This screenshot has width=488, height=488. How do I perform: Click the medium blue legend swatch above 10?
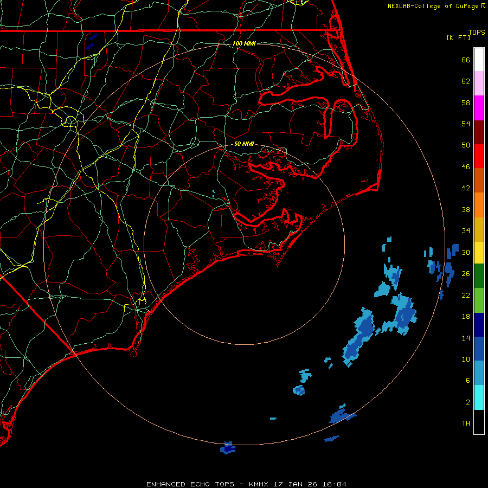(479, 349)
